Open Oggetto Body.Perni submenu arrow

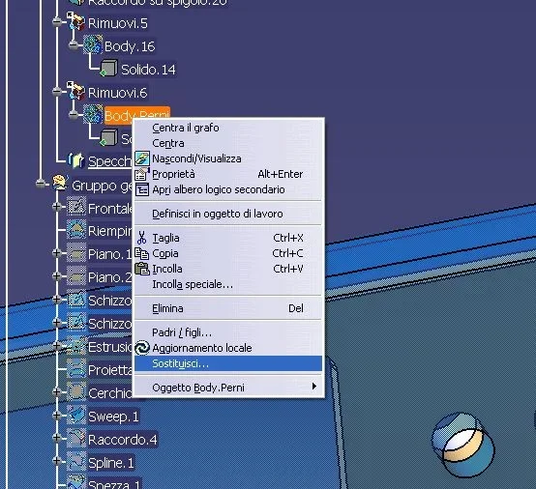tap(313, 387)
